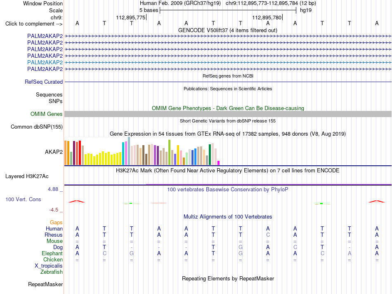Select the X_tropicalis alignment row label
The image size is (392, 294).
click(x=49, y=266)
